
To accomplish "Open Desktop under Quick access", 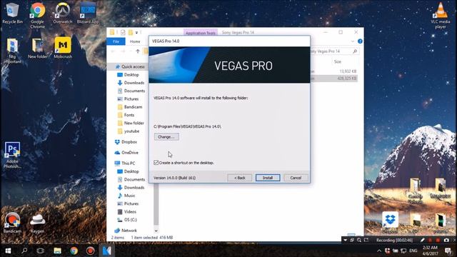I will (129, 75).
